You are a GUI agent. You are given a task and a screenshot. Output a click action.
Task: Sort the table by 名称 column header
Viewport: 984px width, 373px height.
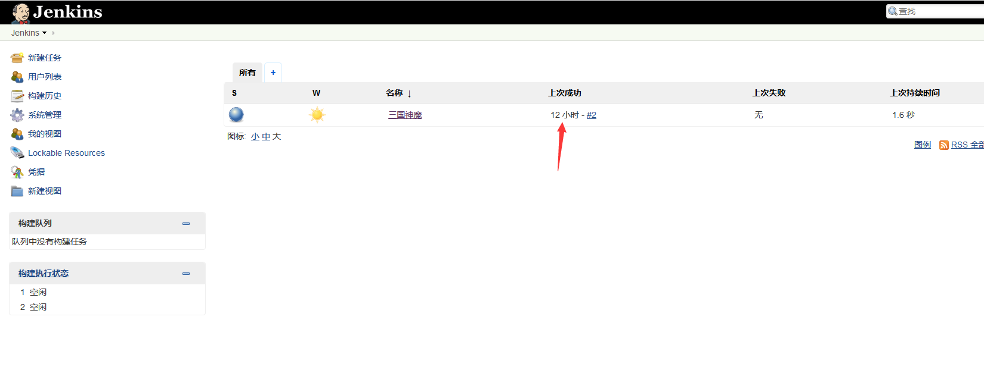394,93
